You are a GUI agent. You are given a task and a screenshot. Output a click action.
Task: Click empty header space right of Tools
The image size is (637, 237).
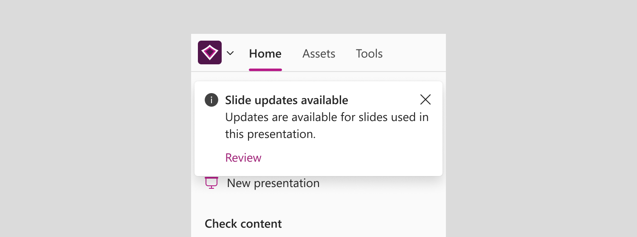[x=414, y=53]
